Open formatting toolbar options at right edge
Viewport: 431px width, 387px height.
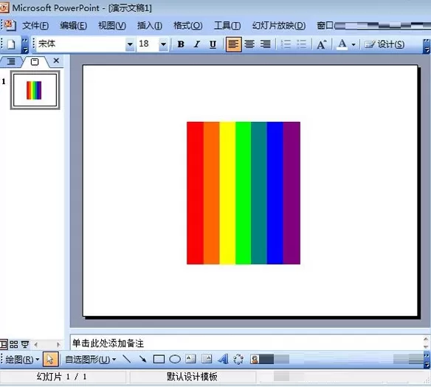point(427,46)
